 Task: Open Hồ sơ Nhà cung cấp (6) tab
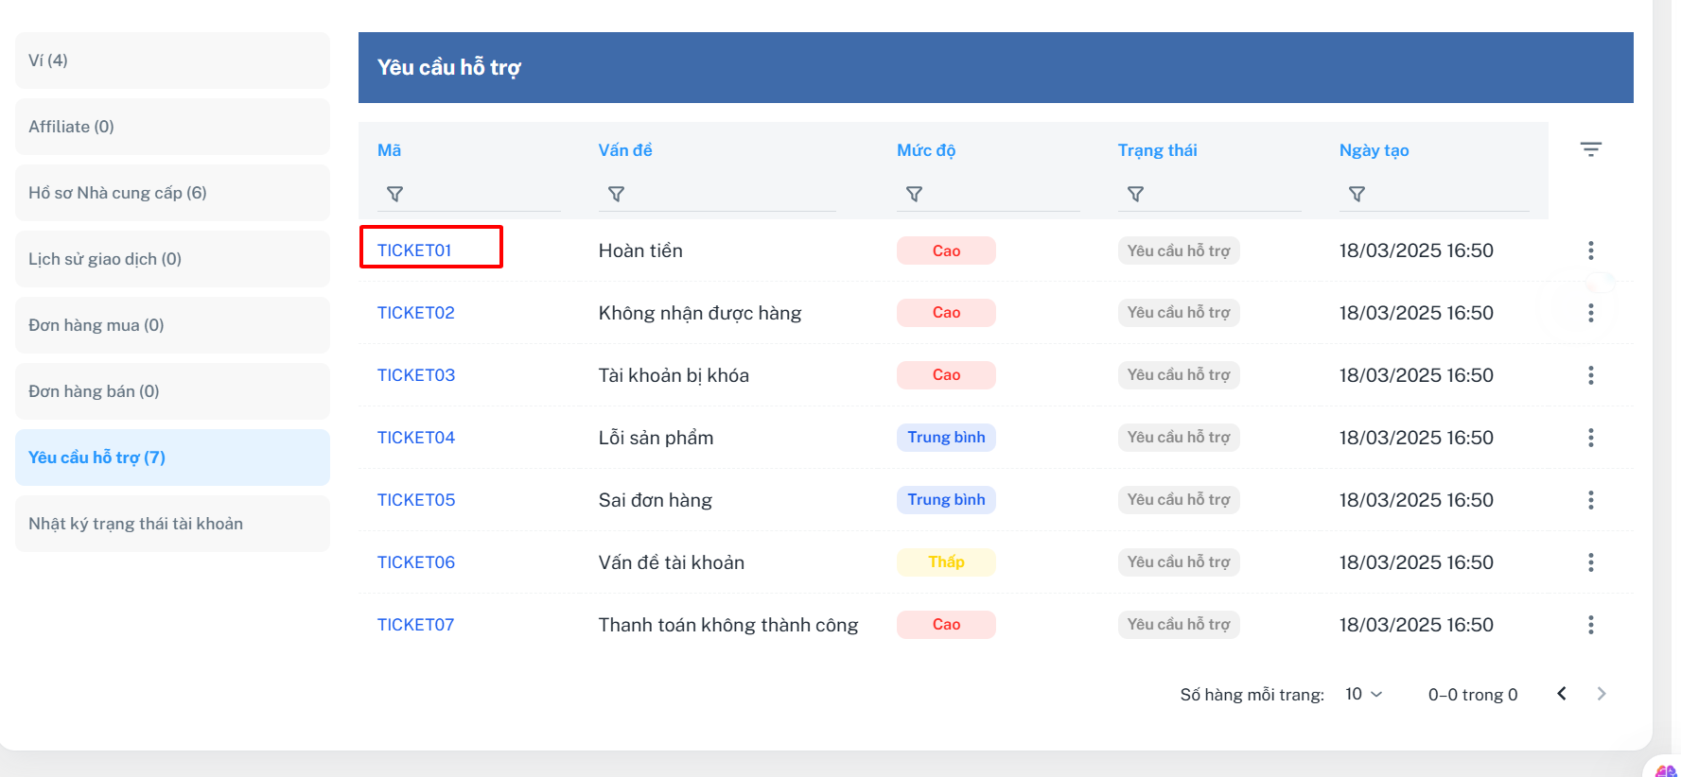pyautogui.click(x=172, y=193)
